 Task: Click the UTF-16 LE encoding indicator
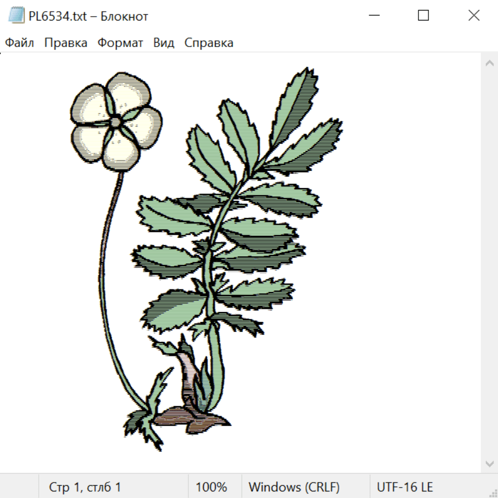(404, 487)
